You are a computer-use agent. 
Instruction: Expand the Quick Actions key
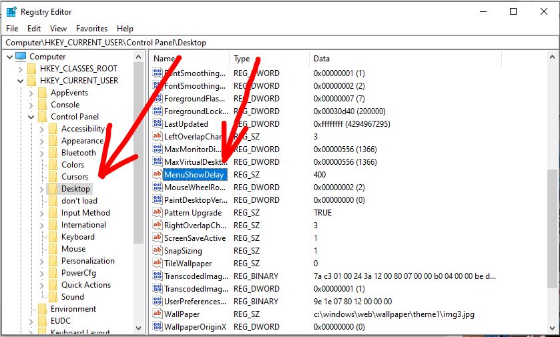point(42,285)
